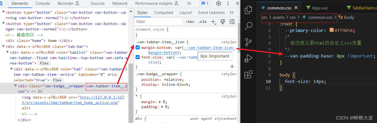Toggle .cls element classes panel
The width and height of the screenshot is (377, 123).
pos(202,22)
